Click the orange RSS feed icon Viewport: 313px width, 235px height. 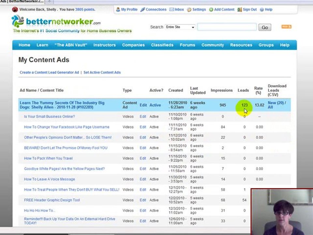click(287, 26)
